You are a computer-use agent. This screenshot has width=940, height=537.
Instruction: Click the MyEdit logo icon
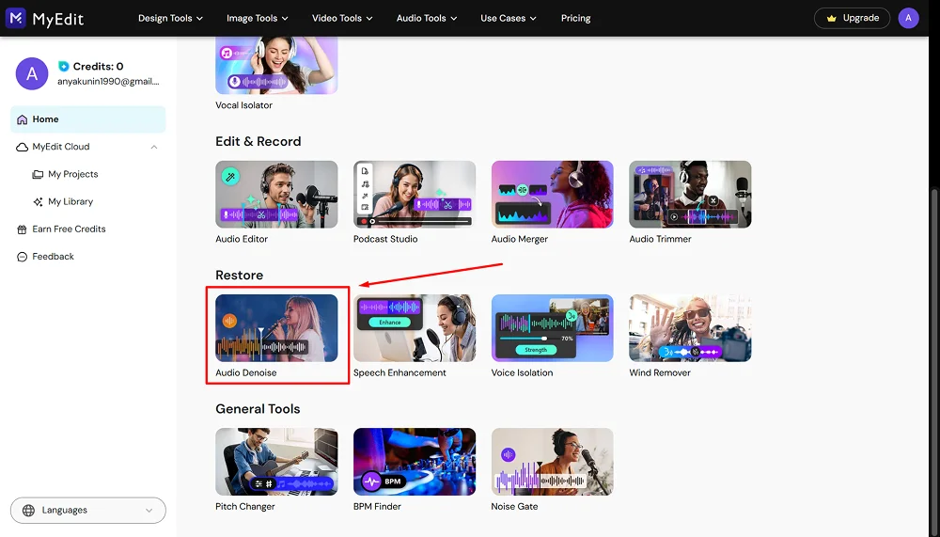[15, 18]
